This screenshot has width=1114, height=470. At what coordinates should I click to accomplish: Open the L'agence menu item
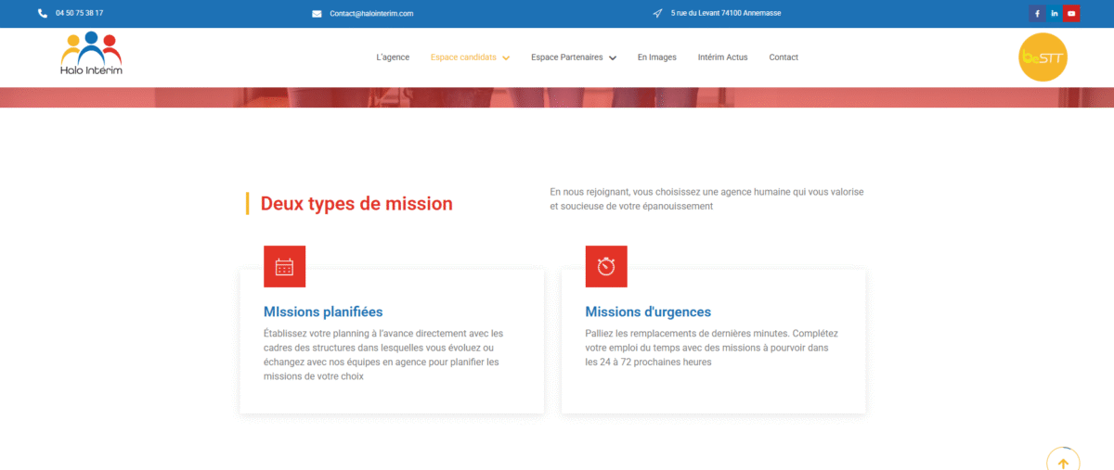coord(393,57)
